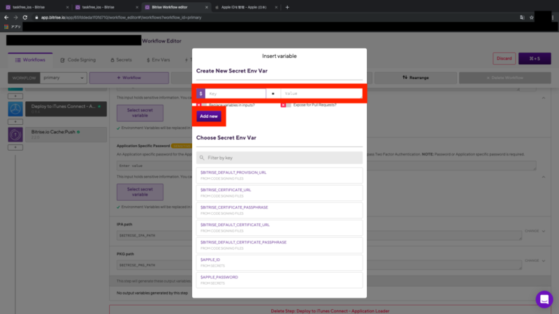Click the + Workflow button
The image size is (559, 314).
tap(129, 77)
